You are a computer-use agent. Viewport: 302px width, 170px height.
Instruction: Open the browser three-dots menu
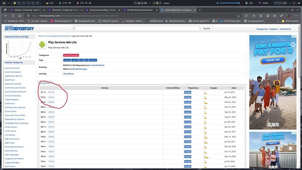point(296,16)
